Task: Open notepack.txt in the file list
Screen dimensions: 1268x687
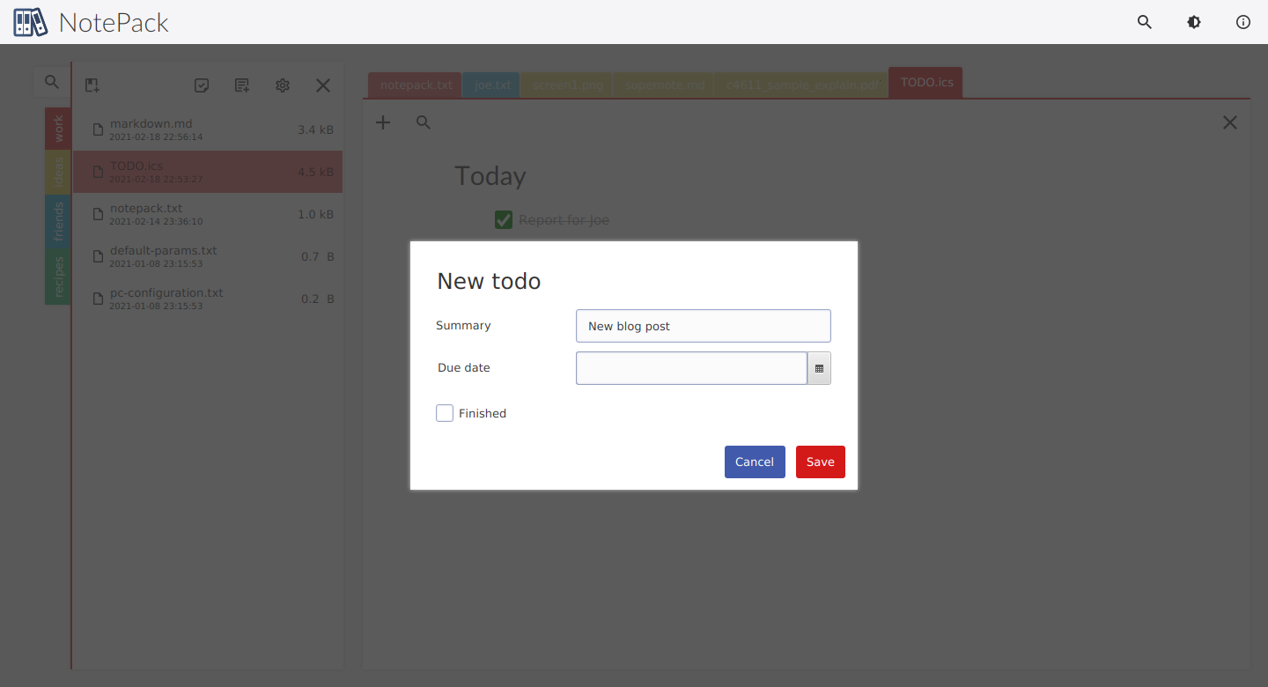Action: tap(208, 215)
